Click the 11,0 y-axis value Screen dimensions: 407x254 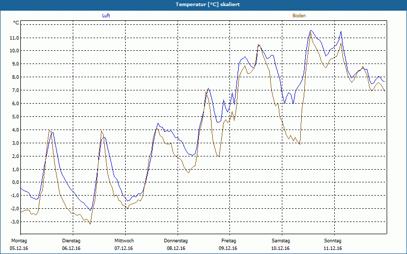coord(14,38)
